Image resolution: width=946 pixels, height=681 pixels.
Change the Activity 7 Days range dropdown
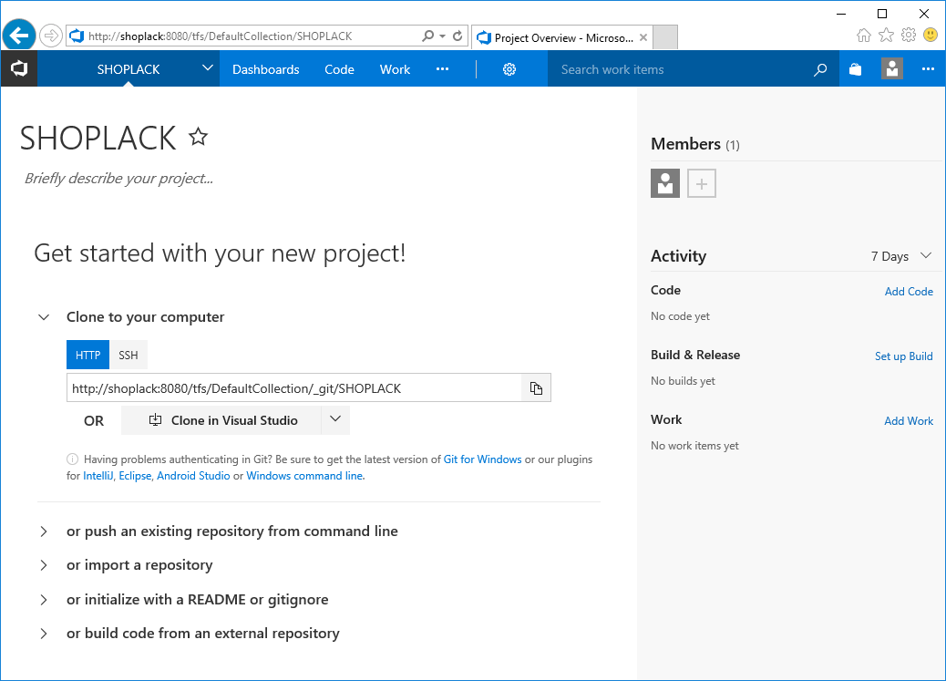click(902, 256)
